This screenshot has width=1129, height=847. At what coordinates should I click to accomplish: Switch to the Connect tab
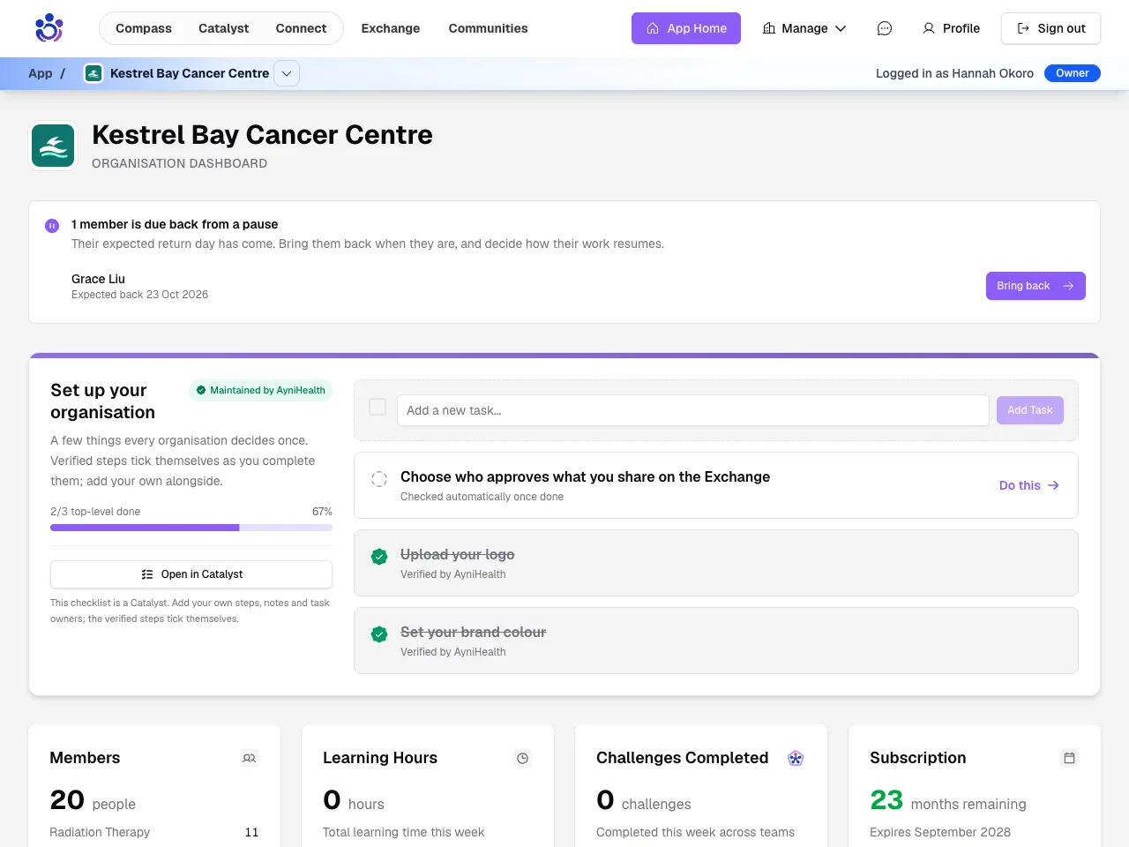(x=301, y=28)
